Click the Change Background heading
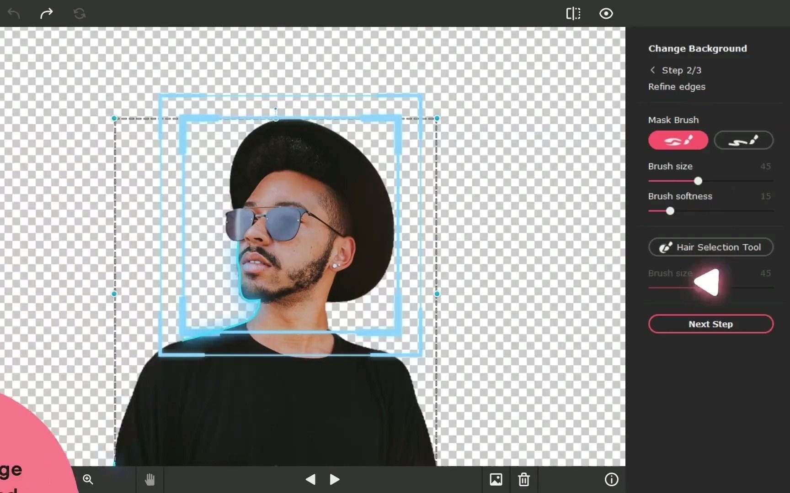Image resolution: width=790 pixels, height=493 pixels. tap(697, 48)
